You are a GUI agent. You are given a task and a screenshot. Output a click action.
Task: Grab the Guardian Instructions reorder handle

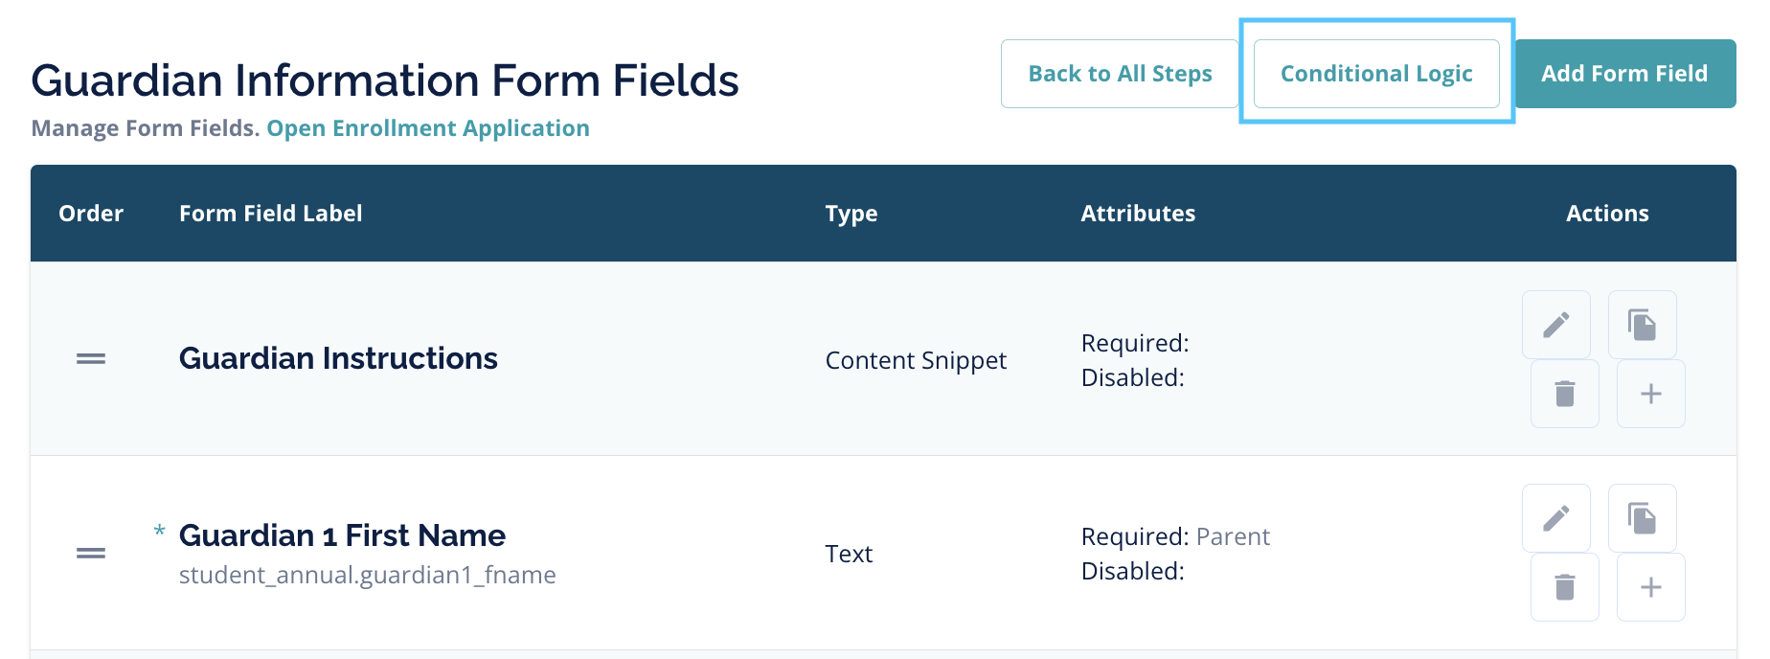91,359
